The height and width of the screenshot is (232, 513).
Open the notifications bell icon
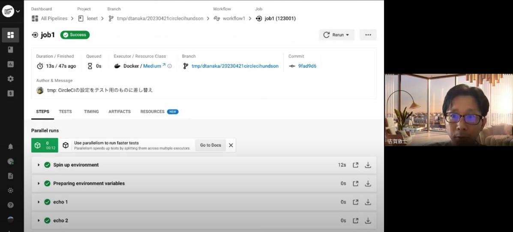coord(10,147)
